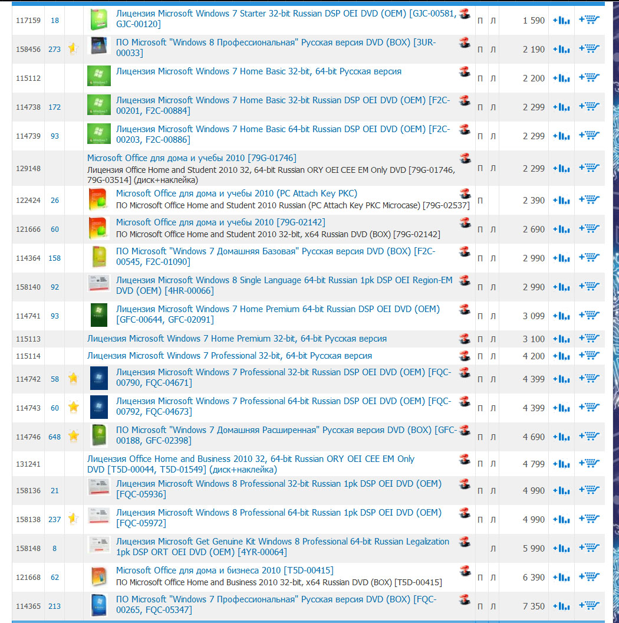
Task: Compare icon in row 122424
Action: tap(561, 200)
